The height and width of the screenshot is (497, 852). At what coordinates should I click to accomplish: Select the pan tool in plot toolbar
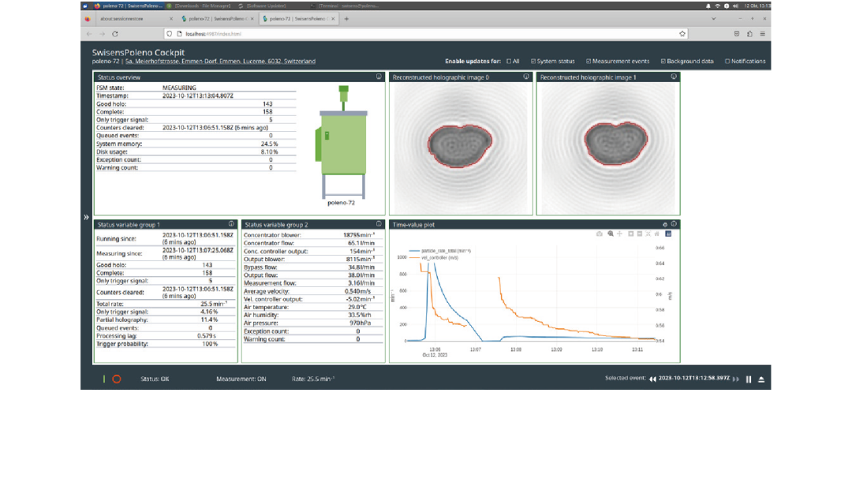(x=619, y=234)
